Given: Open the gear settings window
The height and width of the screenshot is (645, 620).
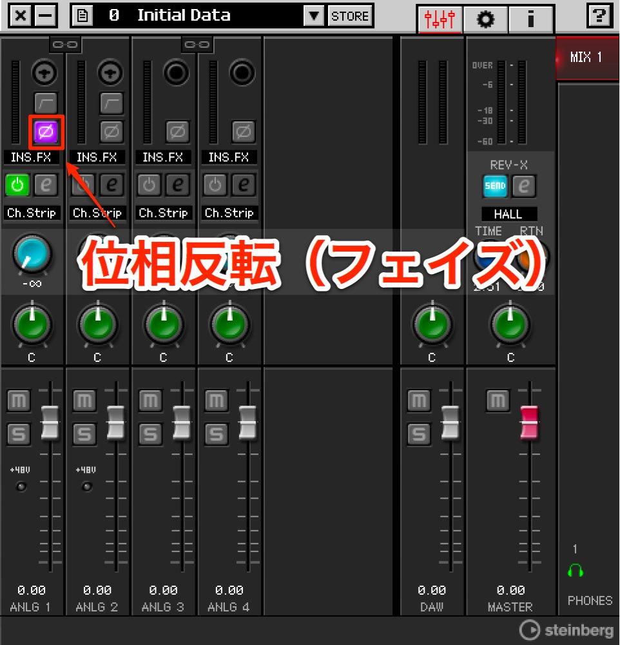Looking at the screenshot, I should coord(485,19).
